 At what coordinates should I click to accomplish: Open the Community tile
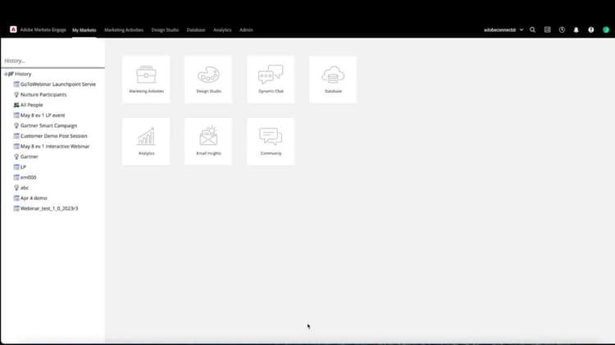point(271,142)
